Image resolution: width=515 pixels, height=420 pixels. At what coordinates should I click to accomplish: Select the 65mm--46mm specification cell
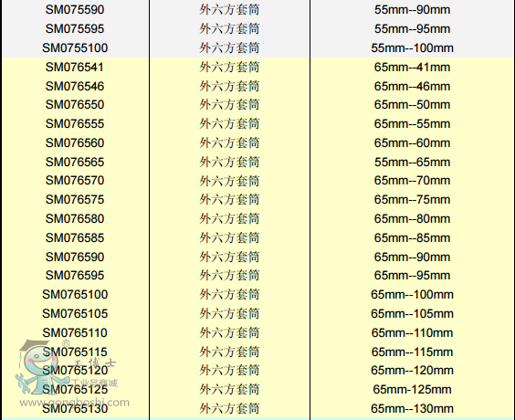pos(412,87)
